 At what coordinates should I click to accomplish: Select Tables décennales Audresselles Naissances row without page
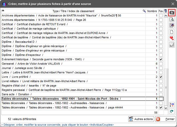pos(73,103)
